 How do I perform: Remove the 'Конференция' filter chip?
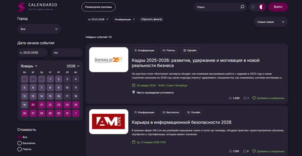[x=134, y=19]
